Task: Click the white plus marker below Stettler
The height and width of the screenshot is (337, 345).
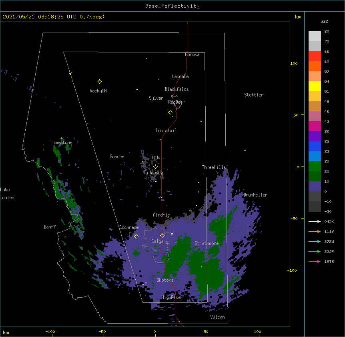Action: [x=245, y=150]
